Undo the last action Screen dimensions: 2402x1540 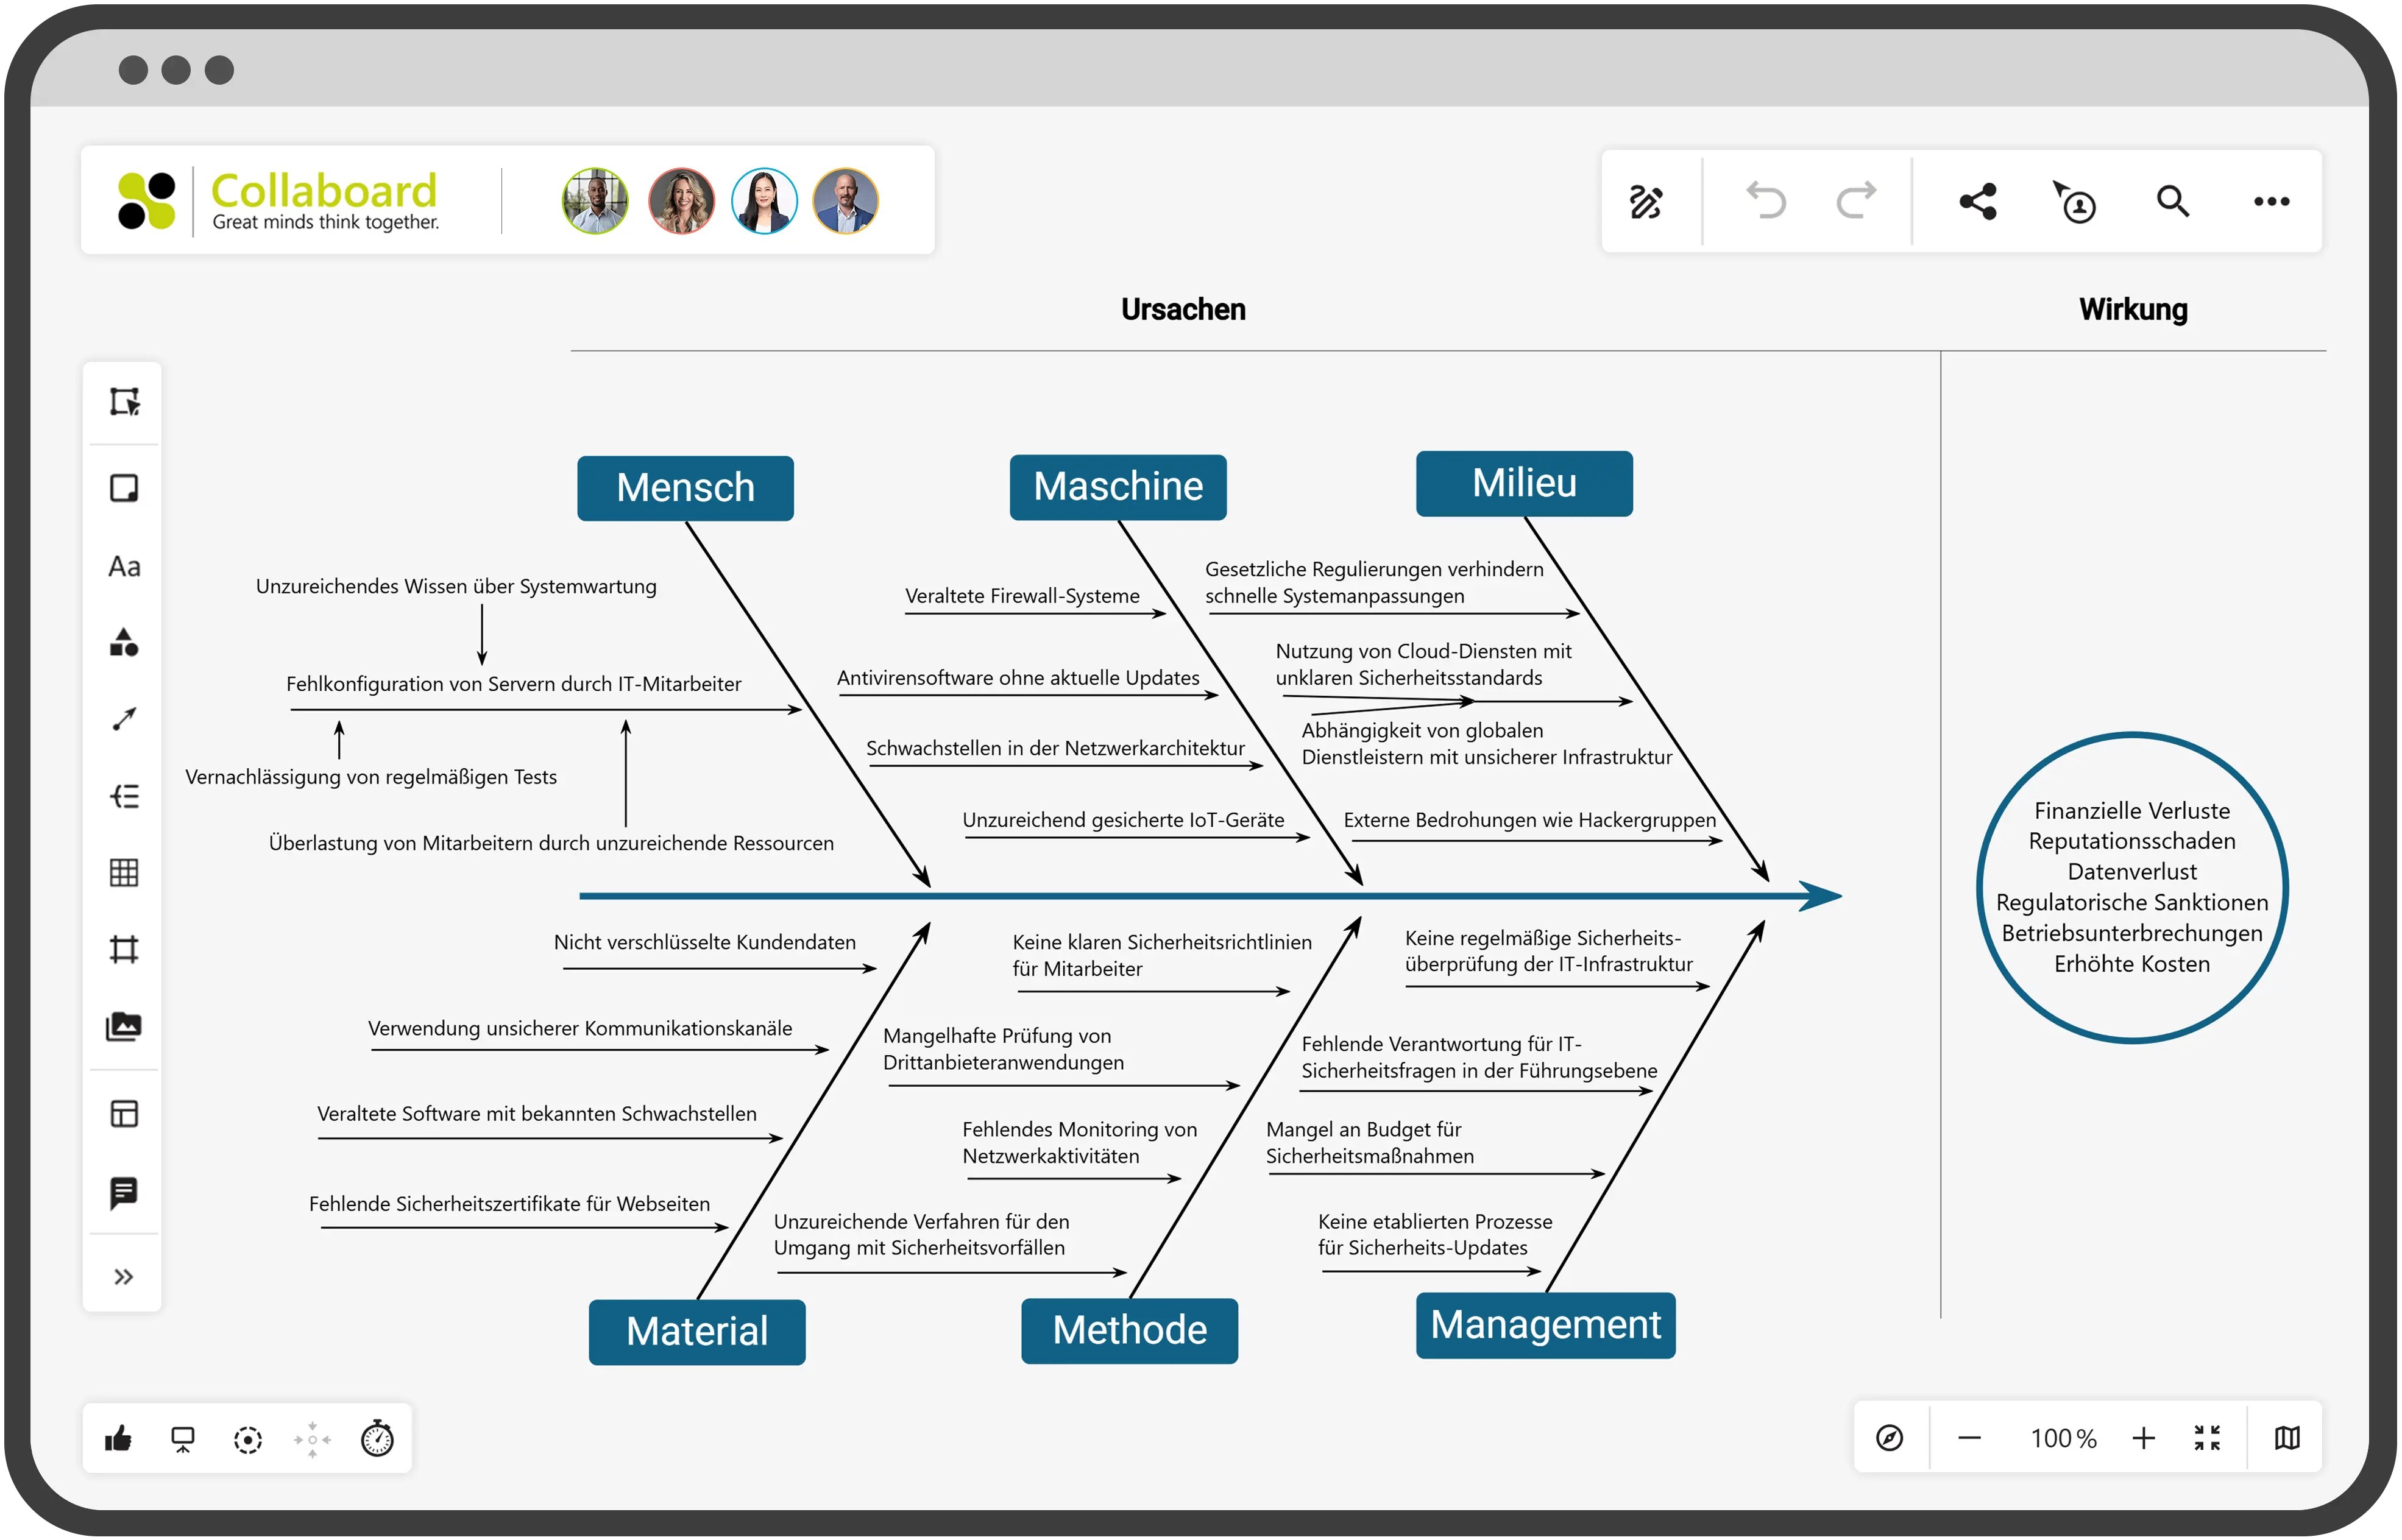[x=1766, y=201]
